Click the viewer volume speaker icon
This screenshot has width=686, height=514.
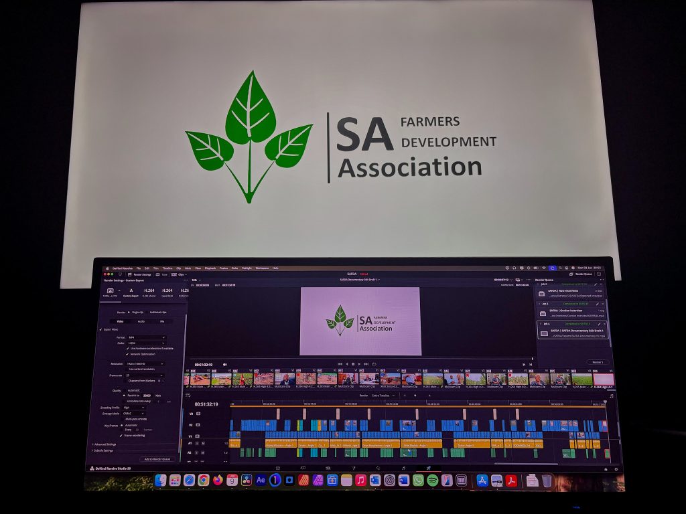(x=224, y=364)
